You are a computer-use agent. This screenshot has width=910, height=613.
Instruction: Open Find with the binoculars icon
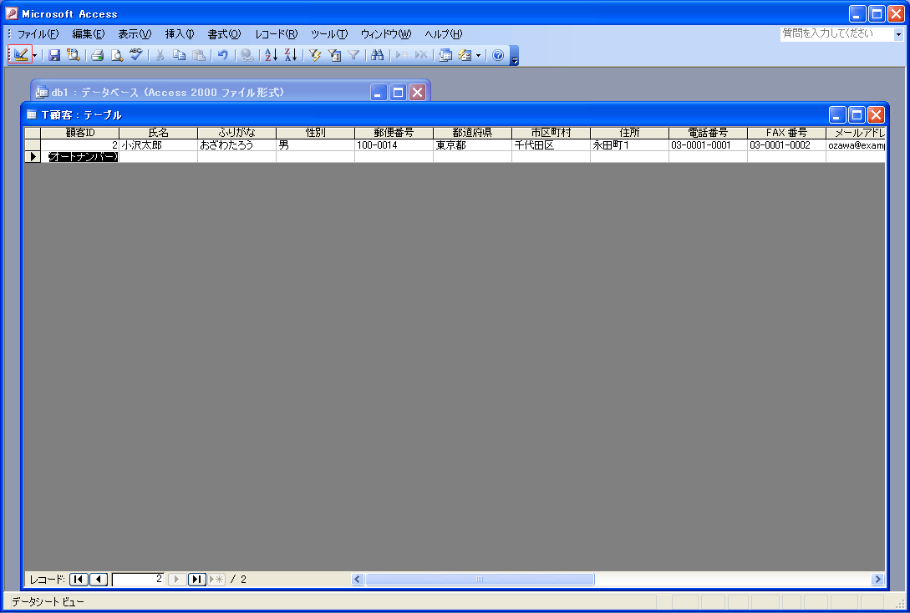tap(377, 55)
